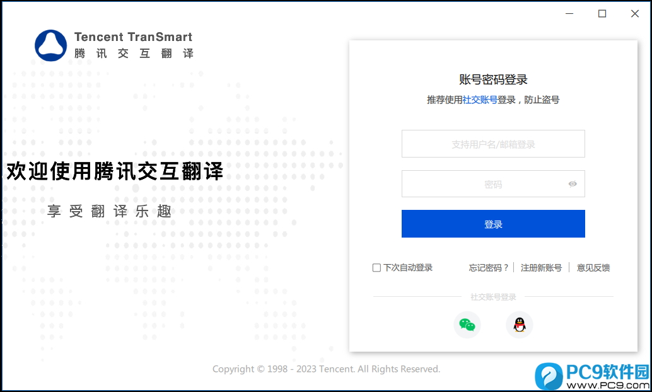Close the TranSmart login window
The image size is (652, 392).
click(634, 14)
